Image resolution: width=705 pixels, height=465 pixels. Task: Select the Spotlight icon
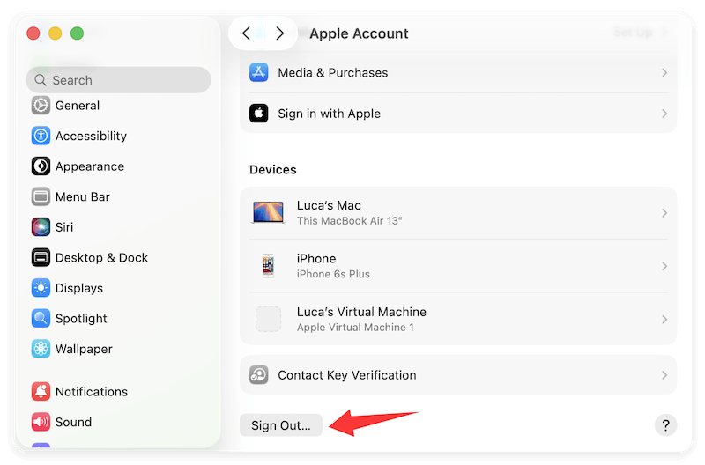(x=41, y=318)
